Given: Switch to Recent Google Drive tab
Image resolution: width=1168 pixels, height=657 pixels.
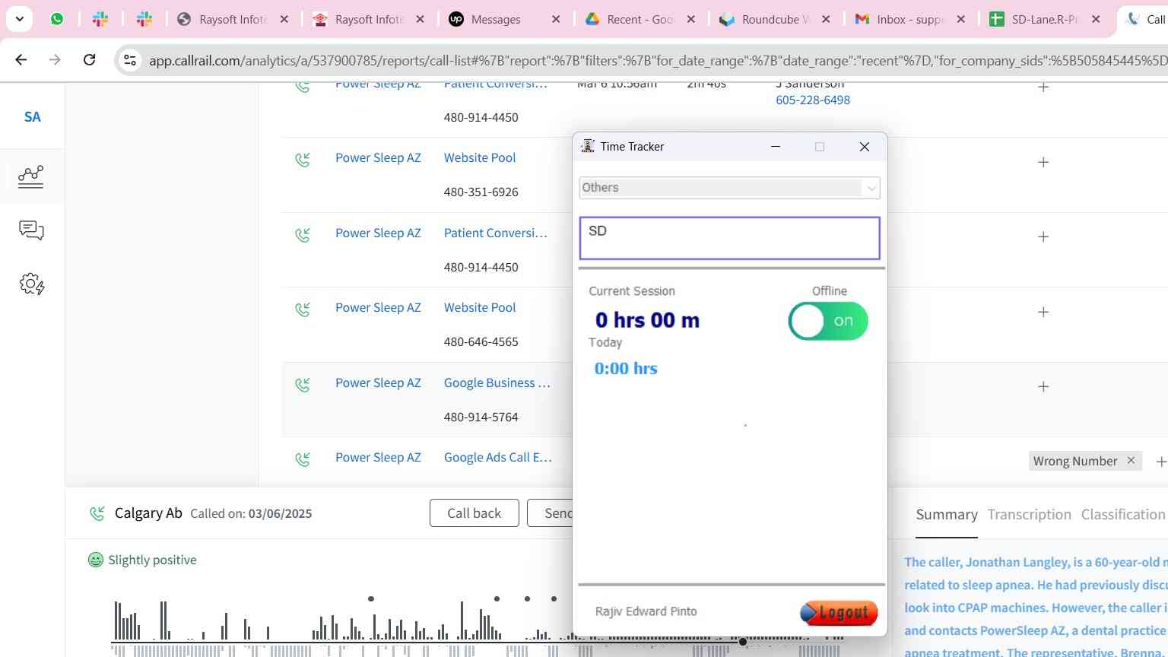Looking at the screenshot, I should [640, 19].
